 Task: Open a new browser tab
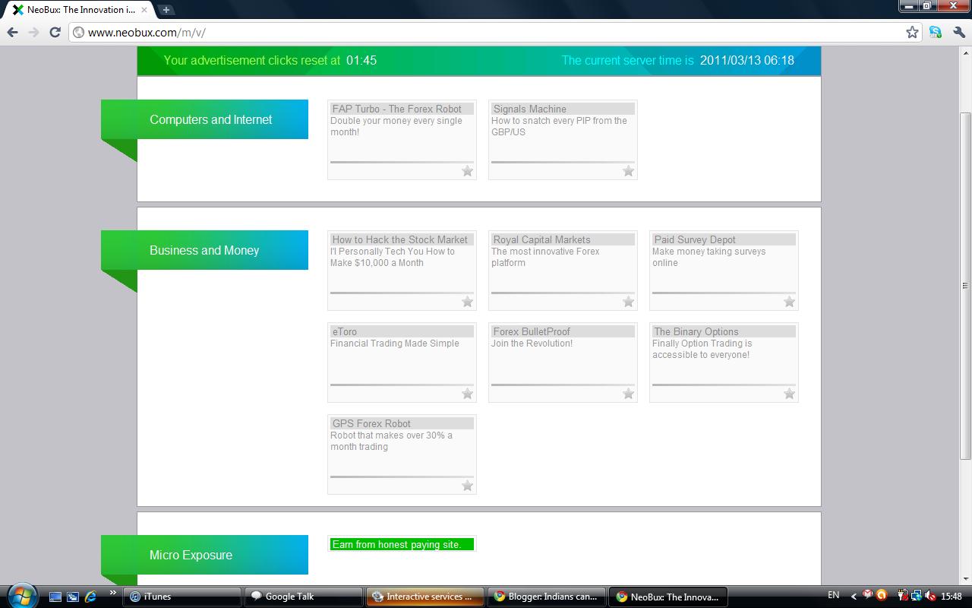[166, 10]
